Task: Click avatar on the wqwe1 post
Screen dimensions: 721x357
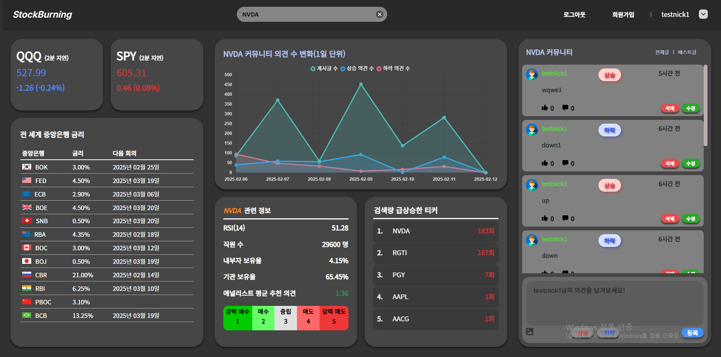Action: click(532, 74)
